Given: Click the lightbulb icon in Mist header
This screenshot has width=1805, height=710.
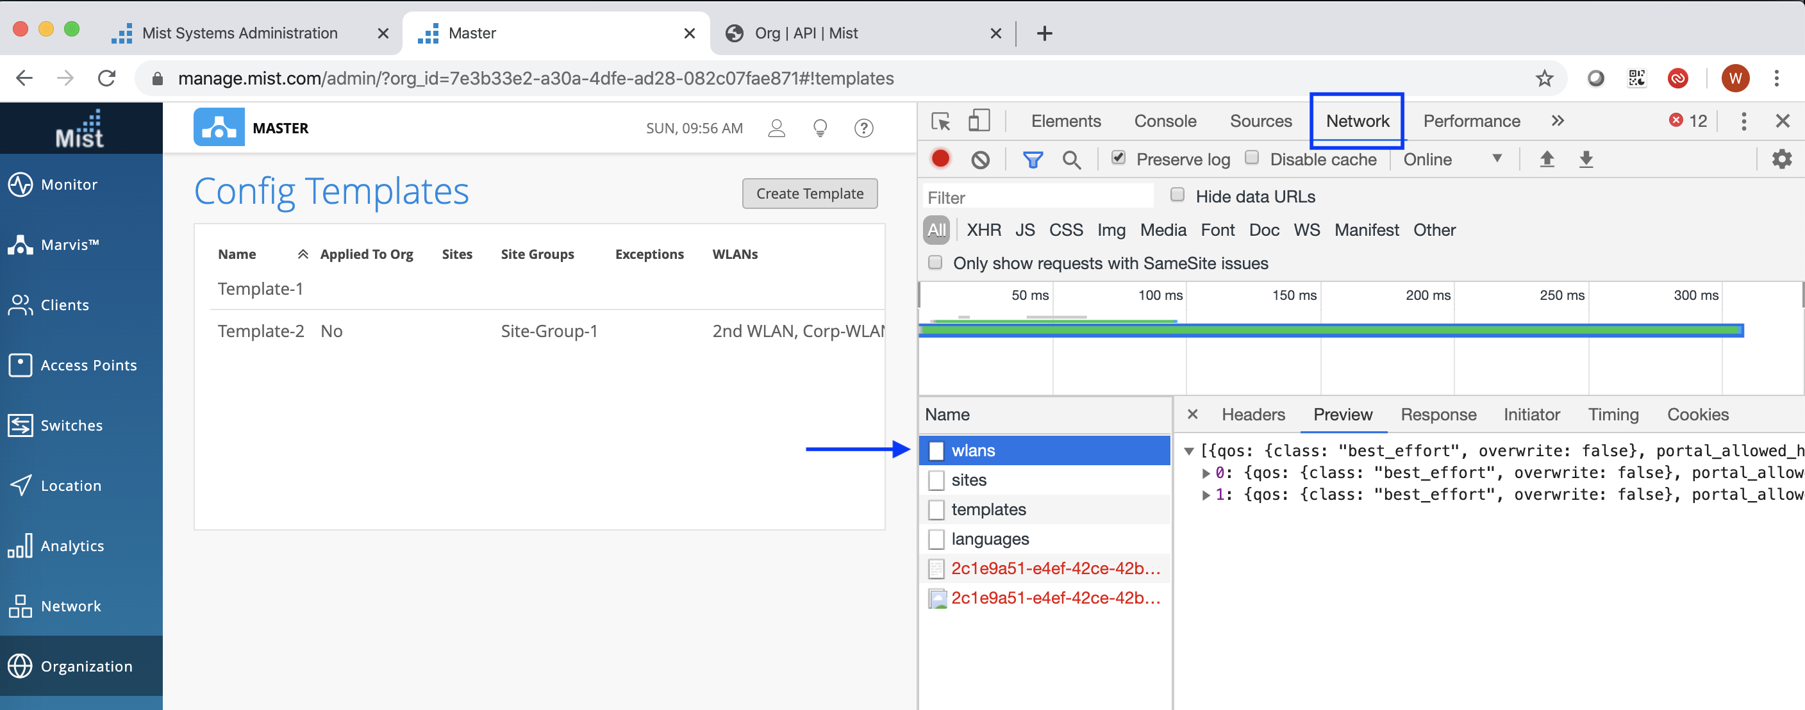Looking at the screenshot, I should click(819, 128).
